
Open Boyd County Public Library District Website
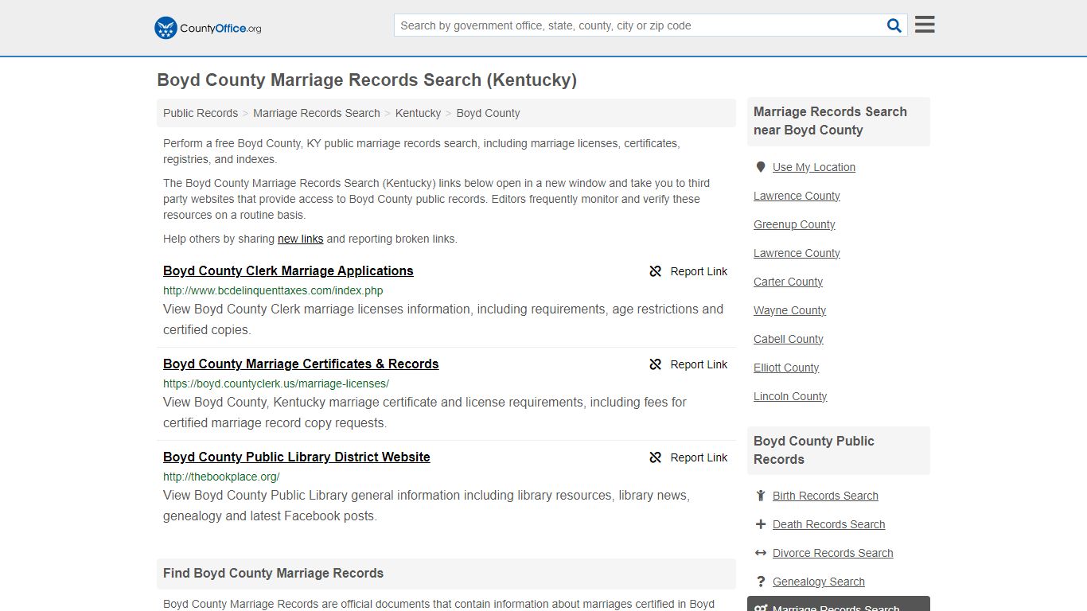click(x=297, y=457)
